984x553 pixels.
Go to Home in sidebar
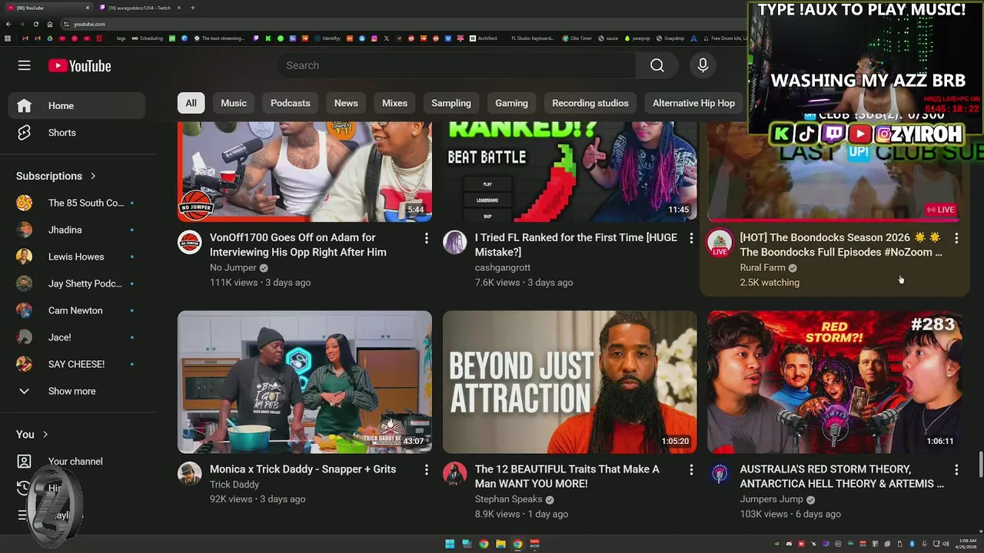pyautogui.click(x=77, y=105)
